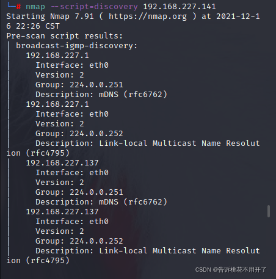Screen dimensions: 276x279
Task: Click the first 192.168.227.137 host entry
Action: coord(62,163)
